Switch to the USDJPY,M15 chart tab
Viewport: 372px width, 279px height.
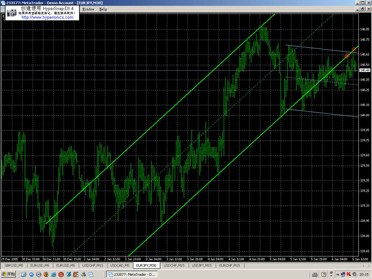pos(201,265)
